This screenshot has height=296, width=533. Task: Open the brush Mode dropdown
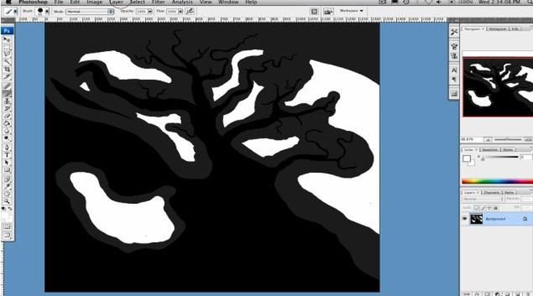click(90, 11)
